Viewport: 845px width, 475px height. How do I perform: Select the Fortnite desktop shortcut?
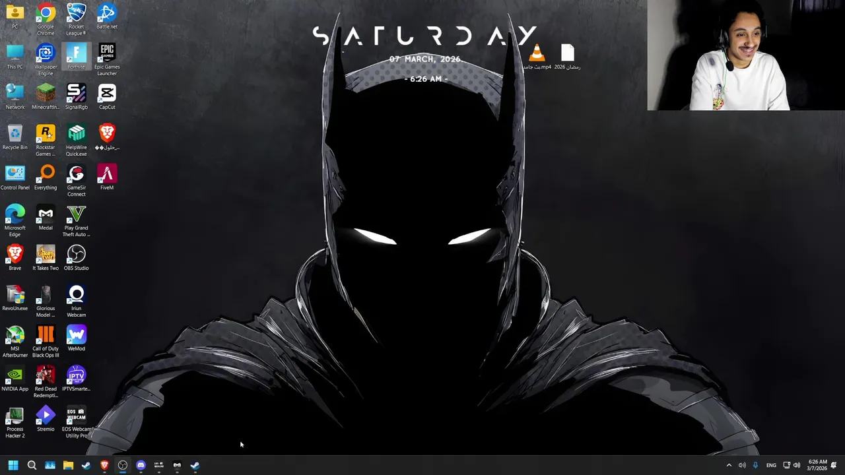point(76,57)
